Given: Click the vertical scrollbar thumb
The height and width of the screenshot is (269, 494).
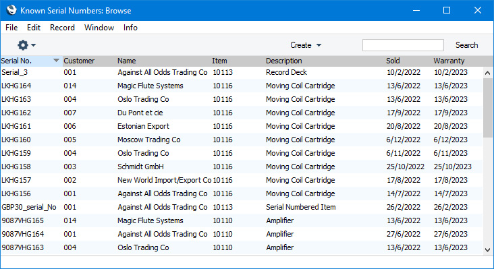Looking at the screenshot, I should [x=488, y=108].
